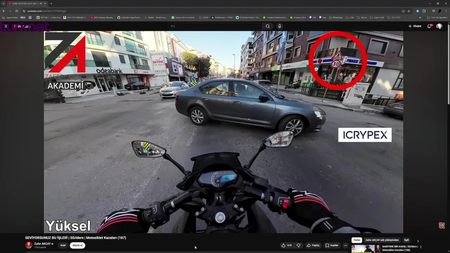Click the YouTube search magnifier button
450x253 pixels.
268,26
